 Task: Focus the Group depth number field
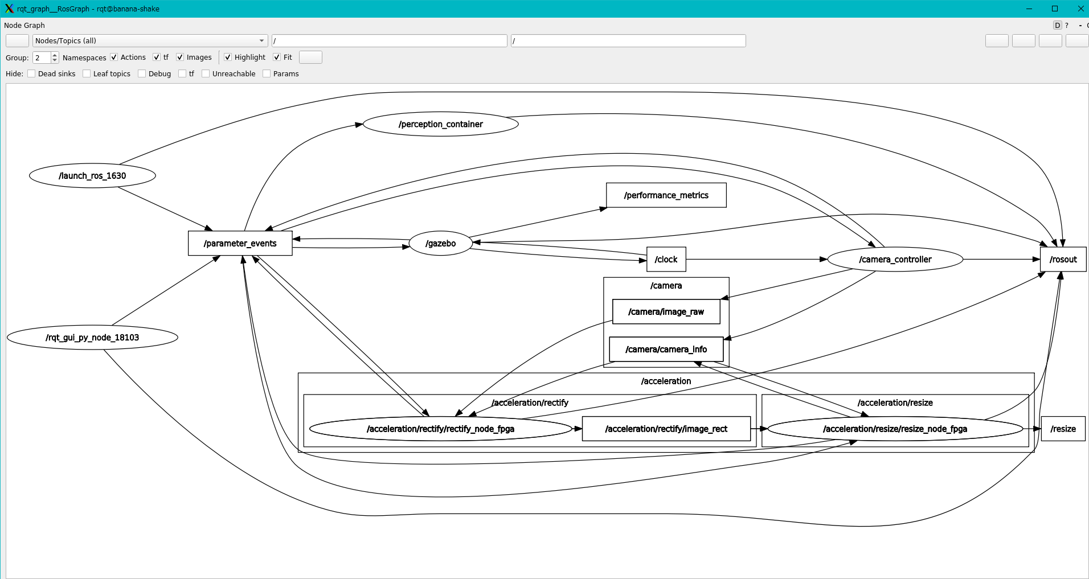[42, 58]
